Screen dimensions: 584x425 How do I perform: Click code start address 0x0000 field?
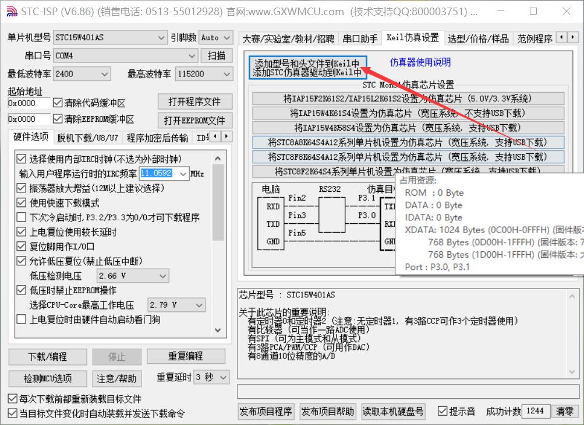pyautogui.click(x=29, y=103)
